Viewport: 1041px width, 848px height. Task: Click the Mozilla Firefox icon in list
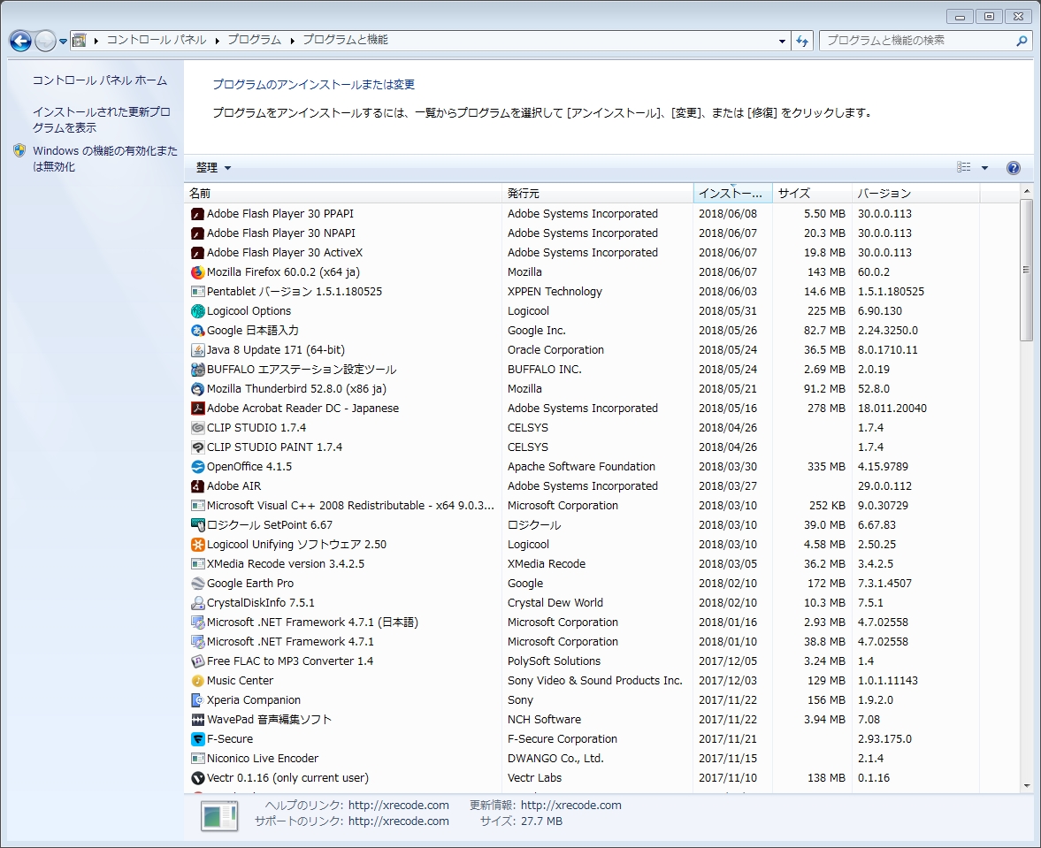197,272
